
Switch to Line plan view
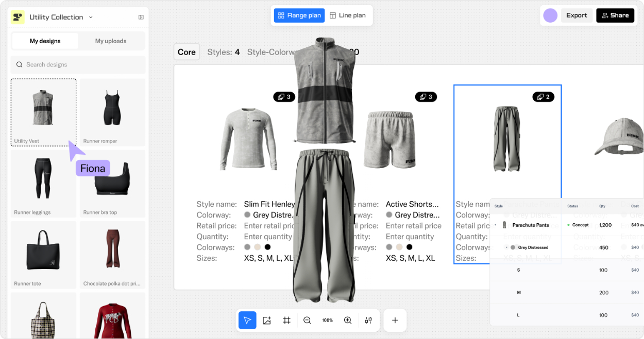click(348, 15)
